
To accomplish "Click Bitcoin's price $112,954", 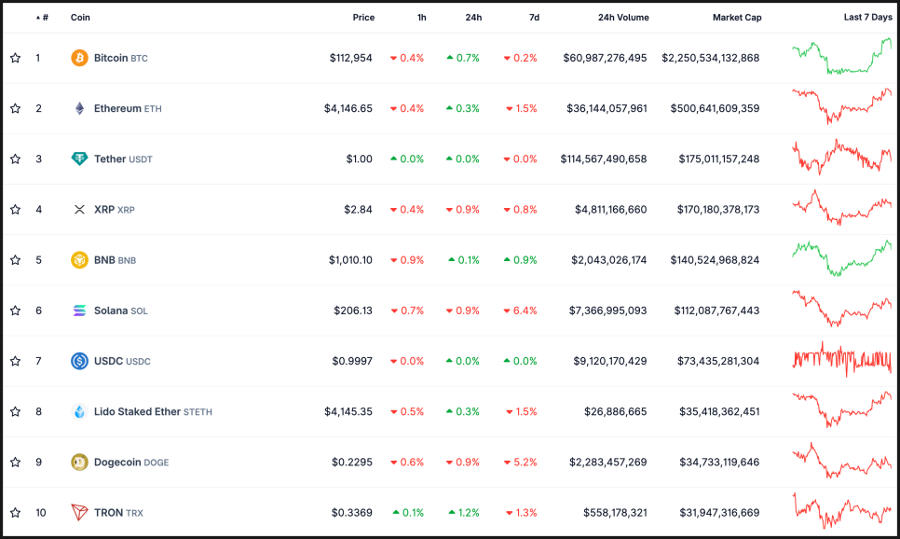I will 350,58.
